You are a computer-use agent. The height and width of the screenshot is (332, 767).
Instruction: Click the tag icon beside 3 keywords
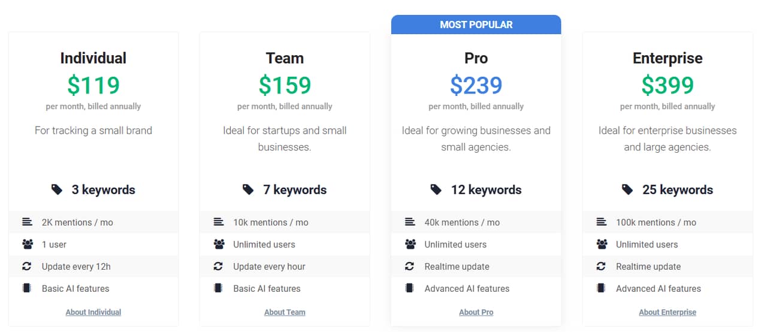click(57, 190)
